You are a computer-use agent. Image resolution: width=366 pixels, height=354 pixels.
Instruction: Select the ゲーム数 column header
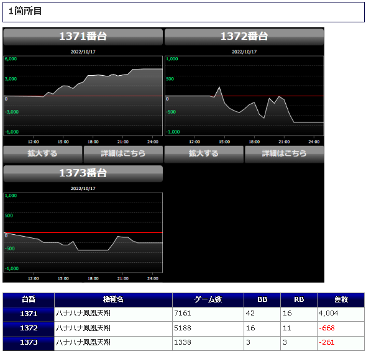pos(208,299)
